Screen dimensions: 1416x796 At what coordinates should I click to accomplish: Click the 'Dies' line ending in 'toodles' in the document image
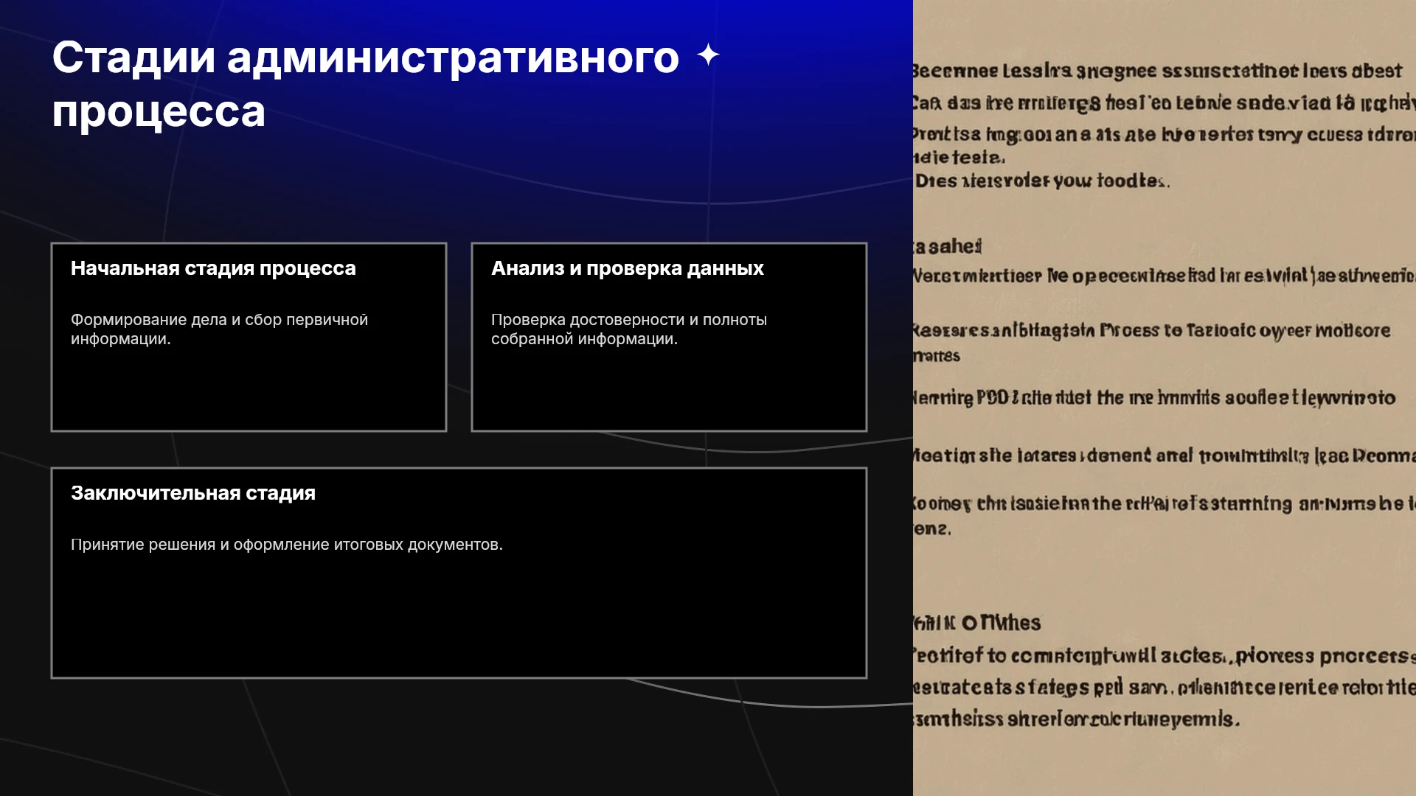(1041, 181)
